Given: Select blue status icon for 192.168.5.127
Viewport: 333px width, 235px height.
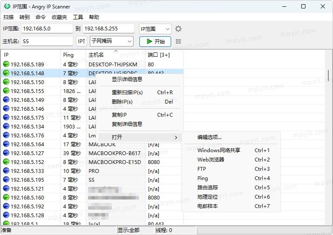Looking at the screenshot, I should click(6, 153).
